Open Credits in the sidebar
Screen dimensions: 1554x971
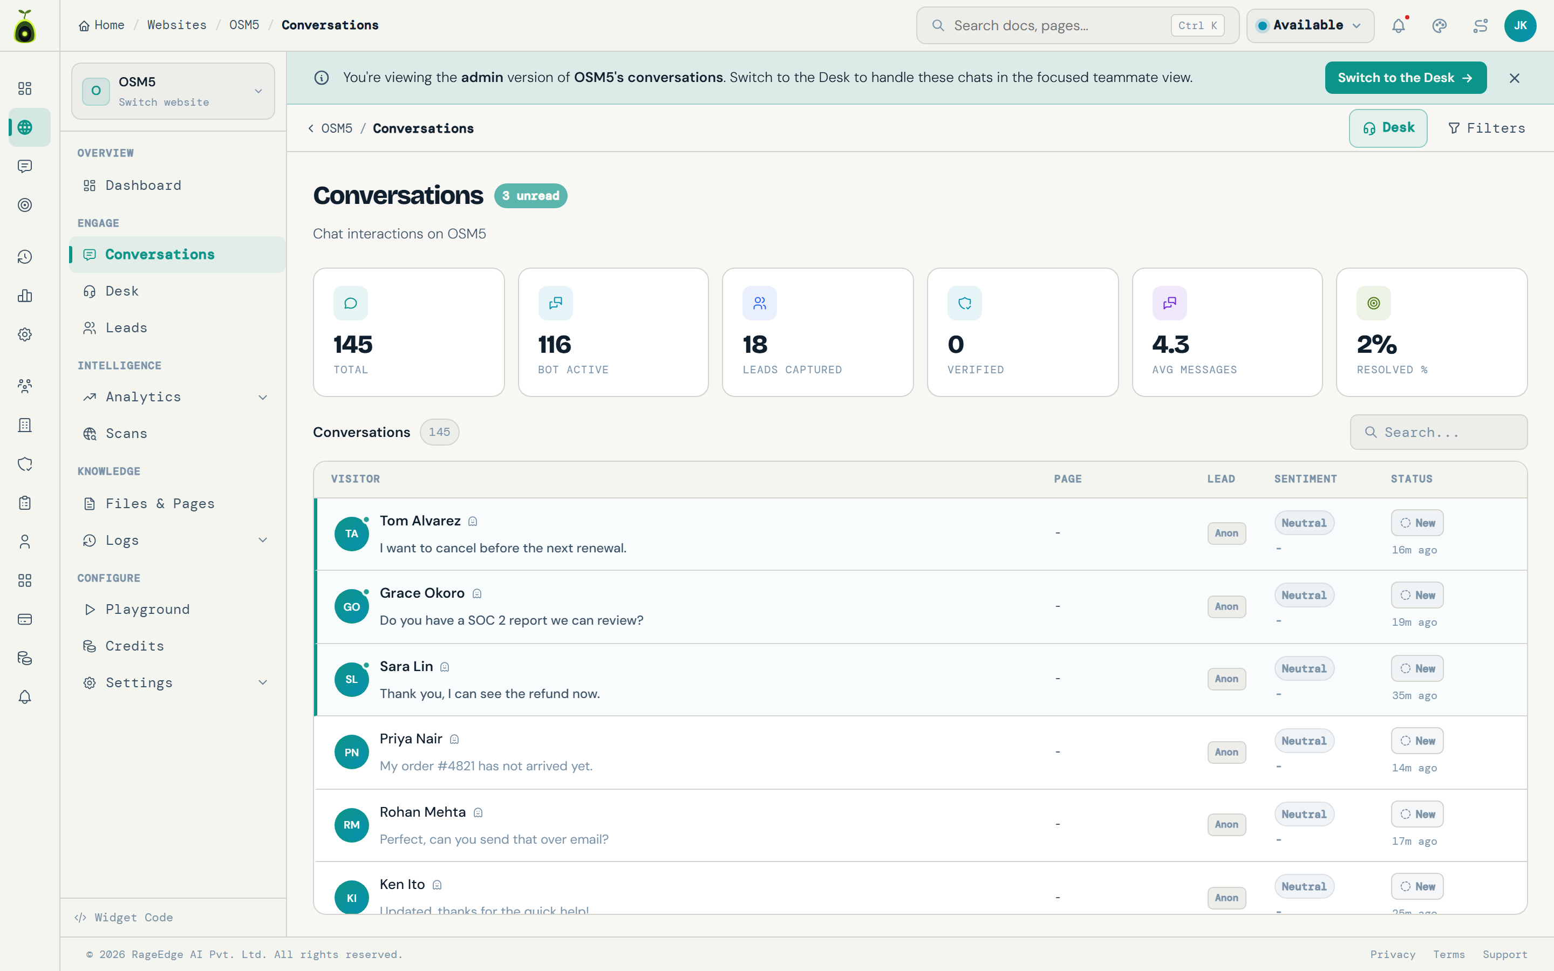pyautogui.click(x=176, y=646)
